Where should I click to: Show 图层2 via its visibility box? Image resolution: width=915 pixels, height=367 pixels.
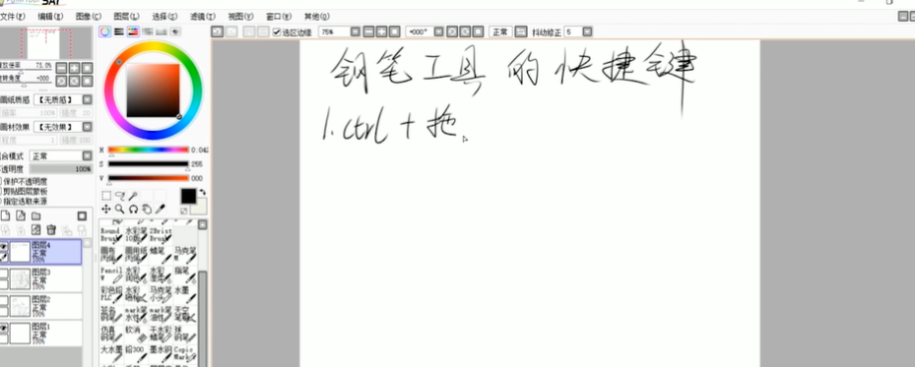tap(4, 301)
